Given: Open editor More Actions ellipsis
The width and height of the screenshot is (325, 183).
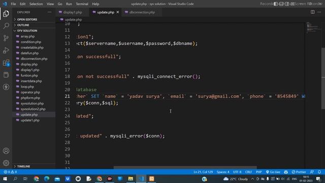Looking at the screenshot, I should tap(319, 12).
